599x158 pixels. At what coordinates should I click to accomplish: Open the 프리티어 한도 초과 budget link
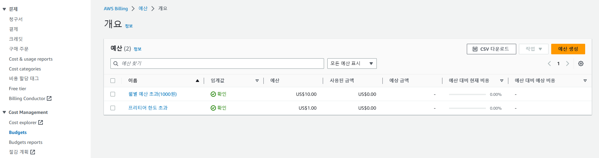pos(148,108)
